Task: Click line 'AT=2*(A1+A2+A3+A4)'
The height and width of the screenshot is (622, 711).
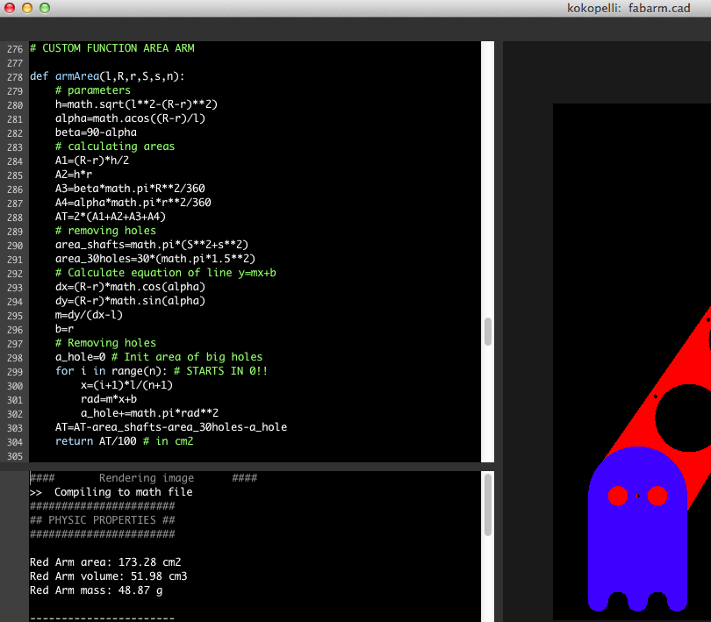Action: 111,217
